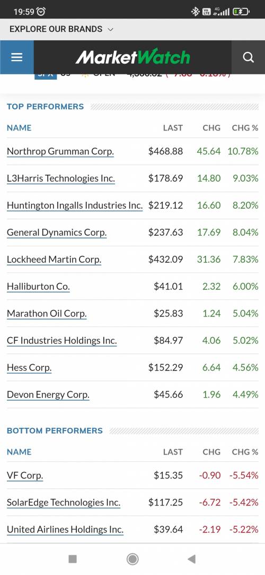Open Devon Energy Corp. link
The image size is (265, 575).
(48, 395)
